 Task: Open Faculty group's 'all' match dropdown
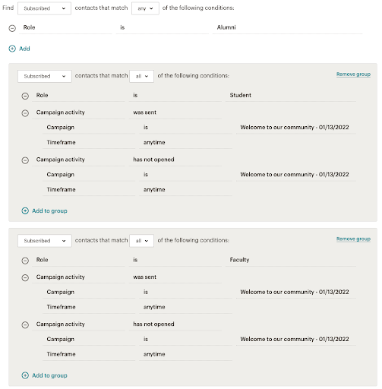[141, 241]
